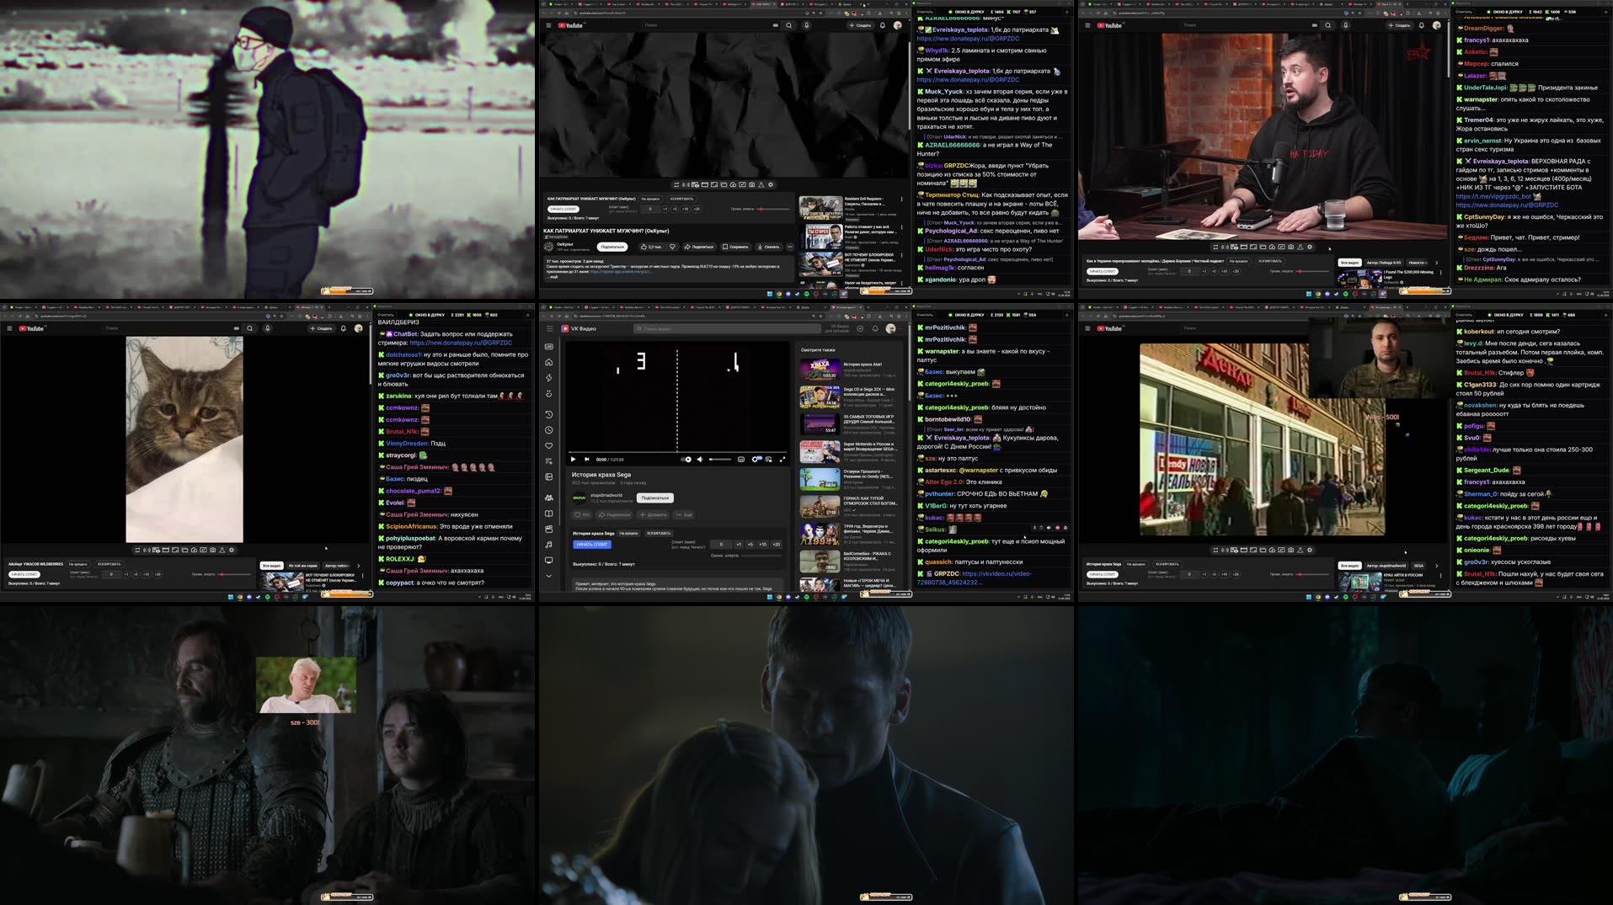
Task: Expand patriarchy video description with ещё
Action: (x=553, y=277)
